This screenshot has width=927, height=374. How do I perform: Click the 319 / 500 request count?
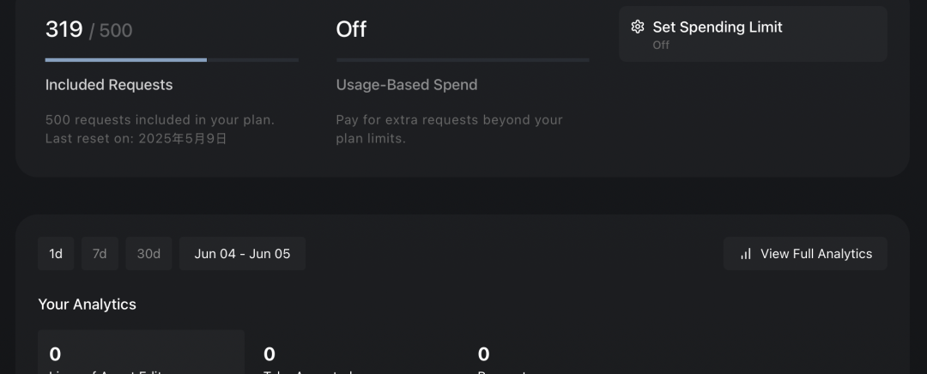[88, 29]
